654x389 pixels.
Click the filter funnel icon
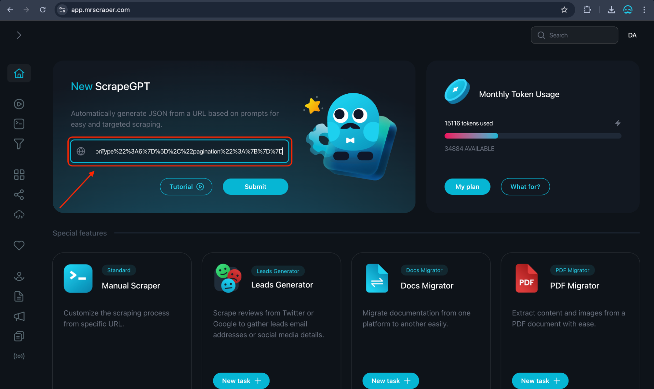tap(19, 144)
